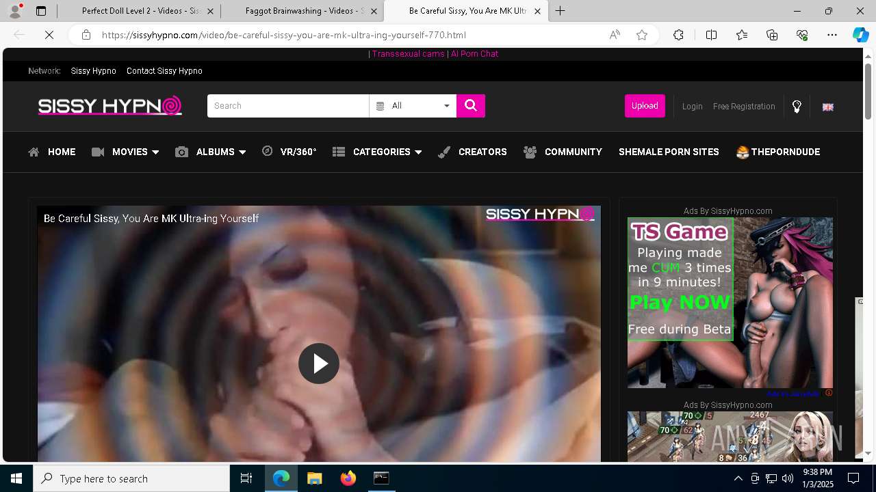Click the Free Registration link

point(744,107)
